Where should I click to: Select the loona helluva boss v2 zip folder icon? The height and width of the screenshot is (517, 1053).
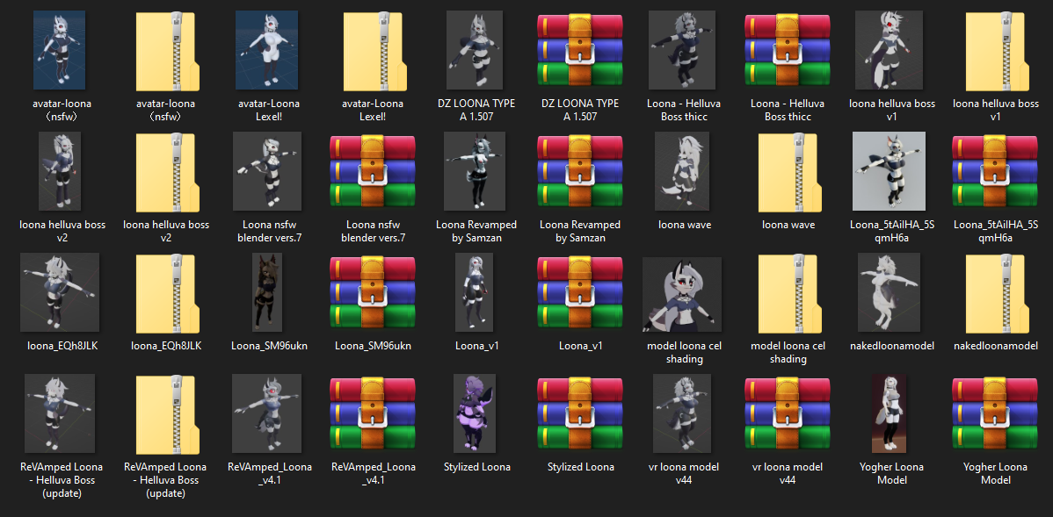click(166, 172)
